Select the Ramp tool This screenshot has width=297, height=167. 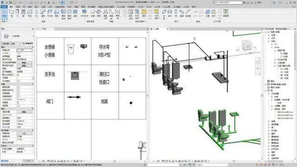tap(93, 13)
